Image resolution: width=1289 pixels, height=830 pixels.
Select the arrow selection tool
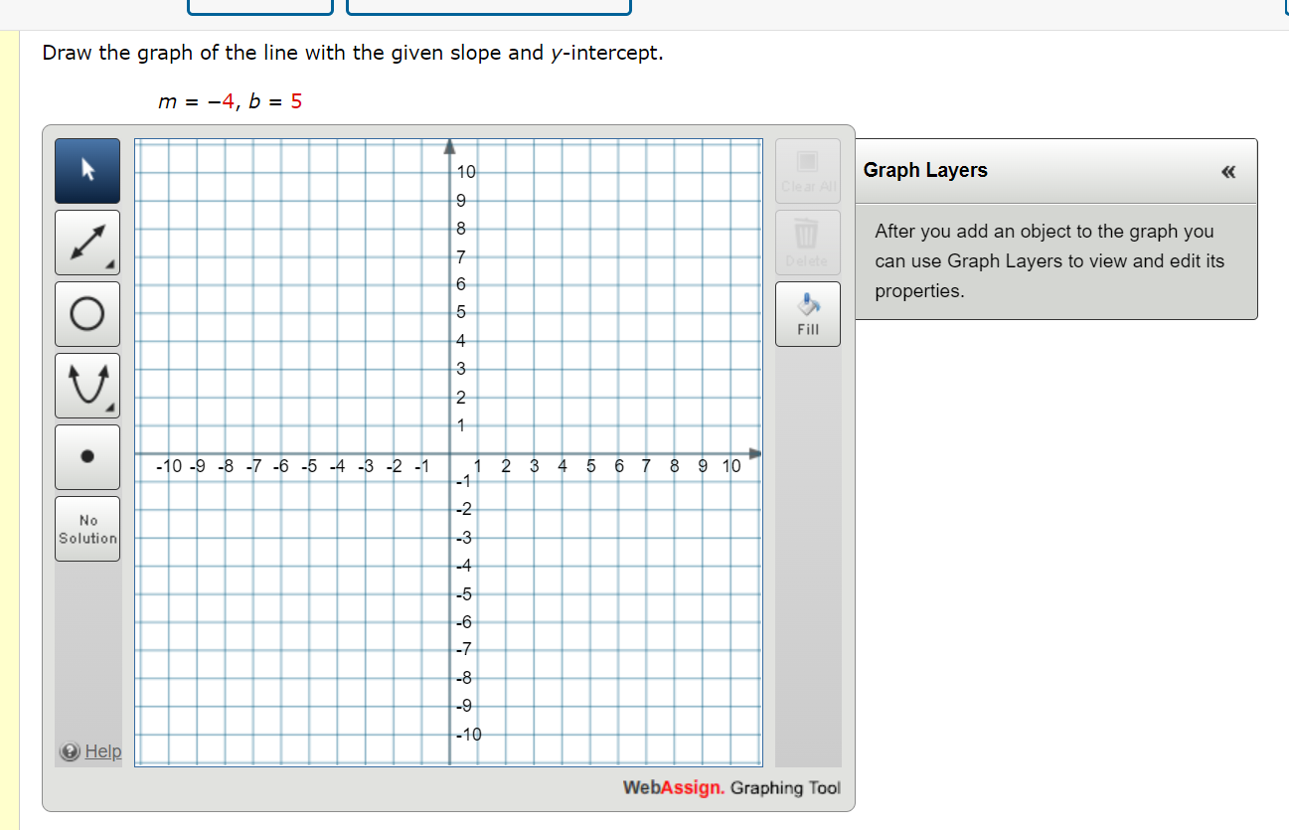86,170
